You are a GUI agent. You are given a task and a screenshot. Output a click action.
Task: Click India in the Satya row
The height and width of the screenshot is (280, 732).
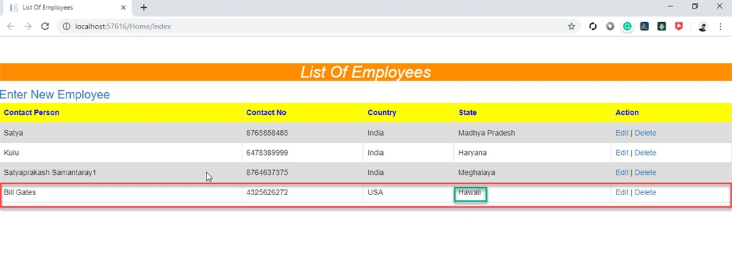(375, 133)
